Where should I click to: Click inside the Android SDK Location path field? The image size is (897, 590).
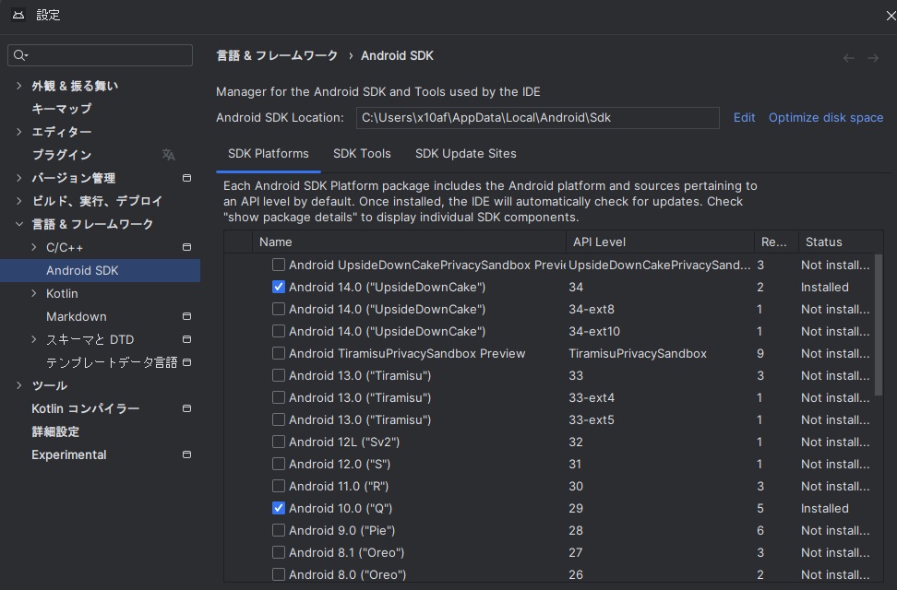pos(535,117)
